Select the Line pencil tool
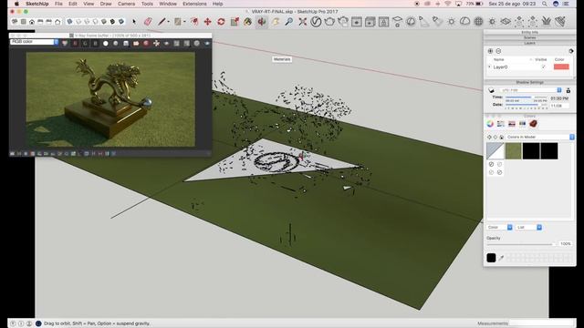The height and width of the screenshot is (328, 584). 162,22
